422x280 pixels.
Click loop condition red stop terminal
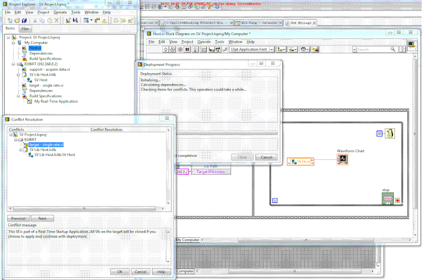pyautogui.click(x=397, y=200)
